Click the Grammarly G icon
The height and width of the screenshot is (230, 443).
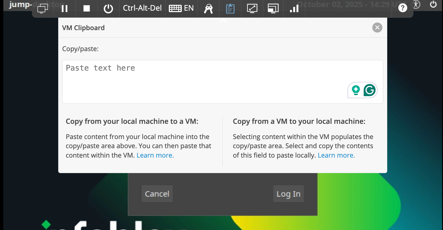[x=370, y=90]
